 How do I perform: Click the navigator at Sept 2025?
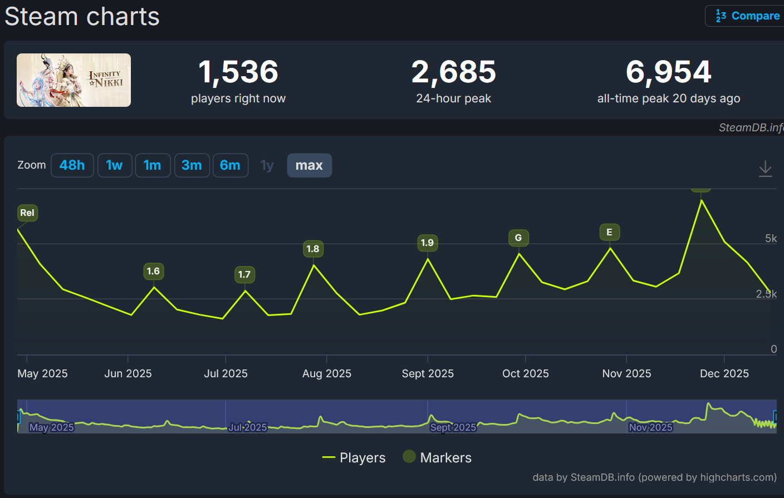[453, 427]
